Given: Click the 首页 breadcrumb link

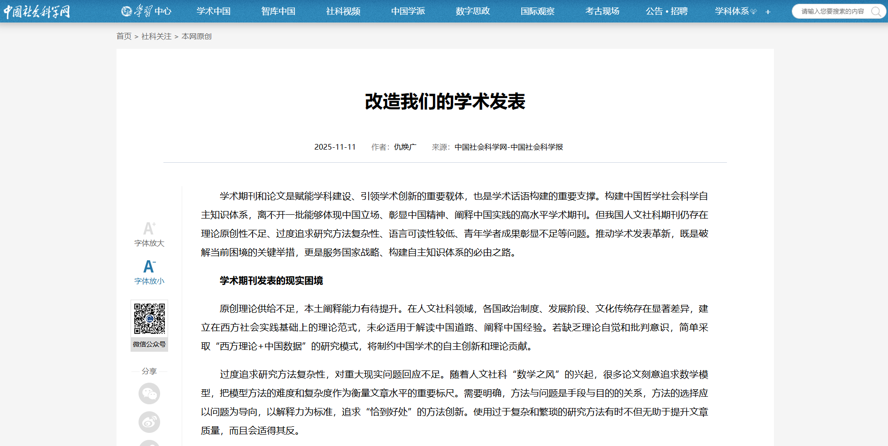Looking at the screenshot, I should 124,37.
